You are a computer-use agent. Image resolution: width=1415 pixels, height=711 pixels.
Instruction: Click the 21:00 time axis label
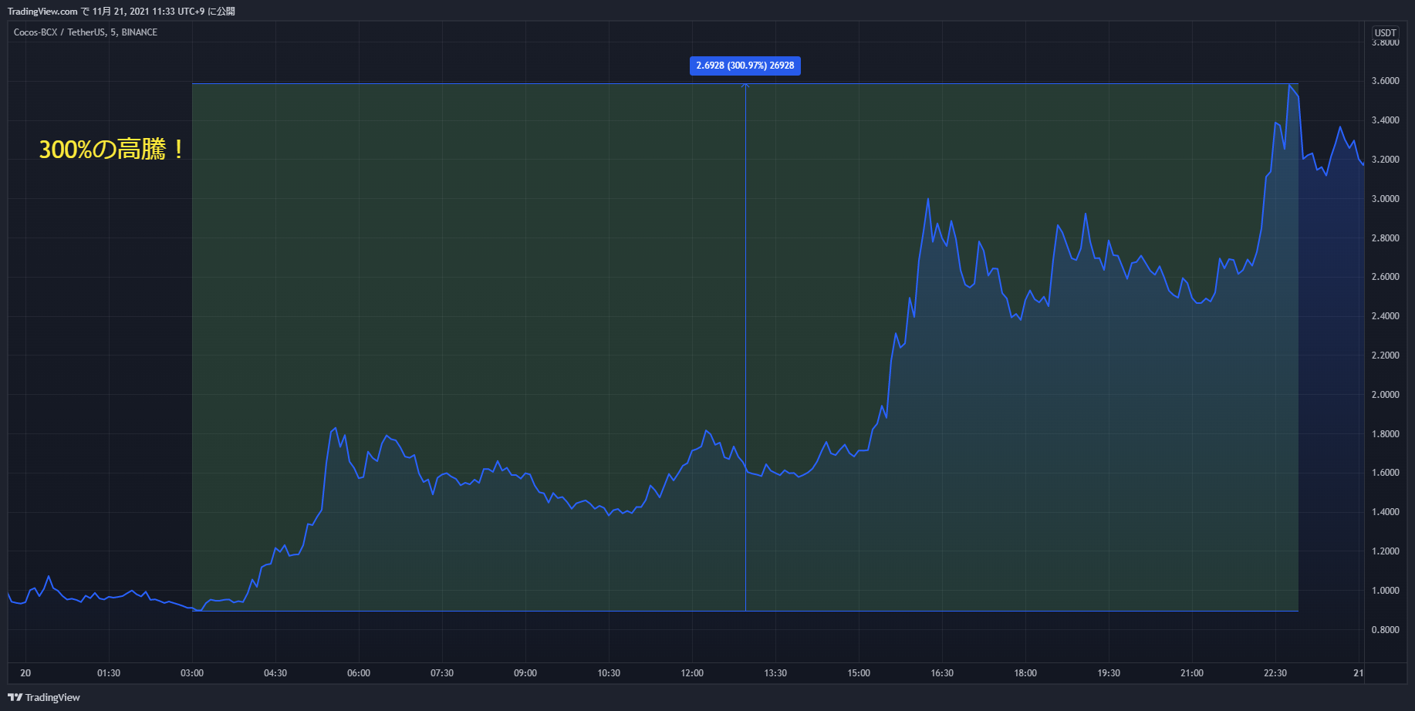click(1192, 673)
